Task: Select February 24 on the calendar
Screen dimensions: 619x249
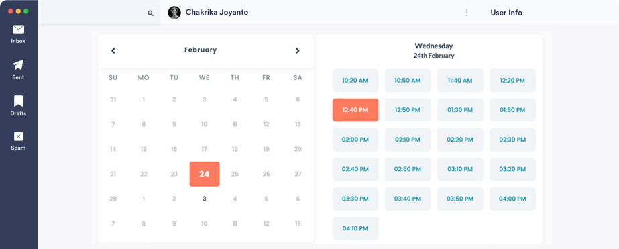Action: pos(205,174)
